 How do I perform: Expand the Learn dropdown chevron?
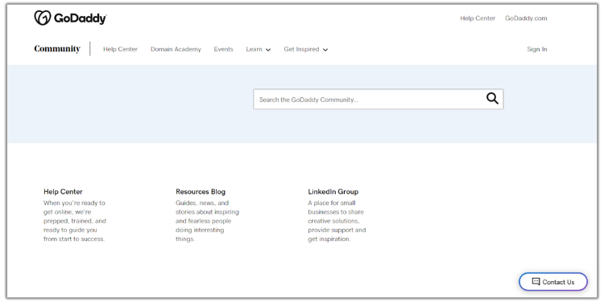[x=268, y=50]
